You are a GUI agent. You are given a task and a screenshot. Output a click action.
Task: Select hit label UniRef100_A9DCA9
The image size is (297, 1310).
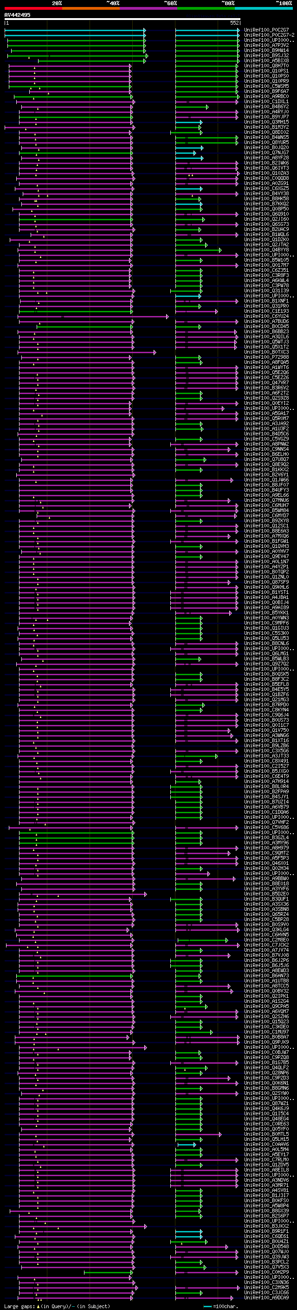click(266, 1298)
